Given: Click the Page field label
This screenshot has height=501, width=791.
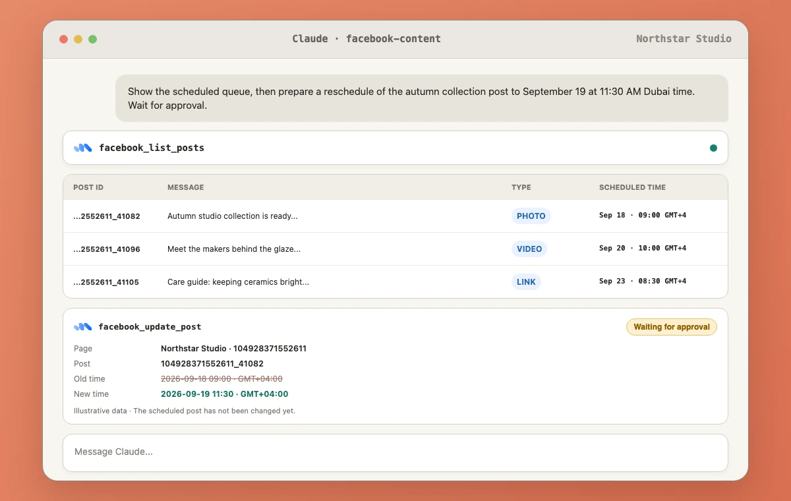Looking at the screenshot, I should pos(83,349).
